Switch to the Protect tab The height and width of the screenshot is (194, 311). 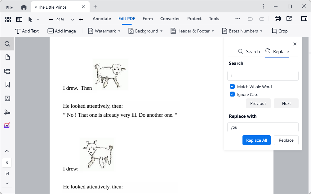(x=194, y=19)
